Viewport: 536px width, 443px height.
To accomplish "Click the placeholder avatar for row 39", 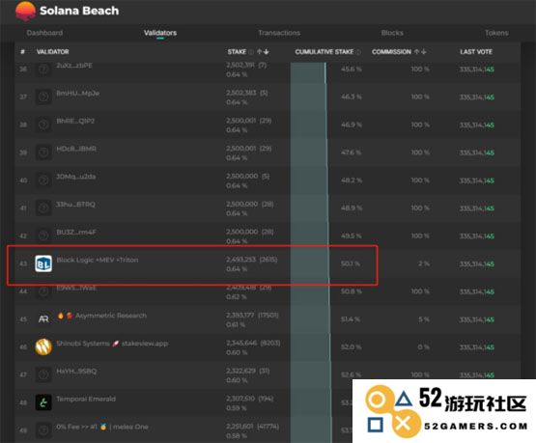I will pos(43,152).
